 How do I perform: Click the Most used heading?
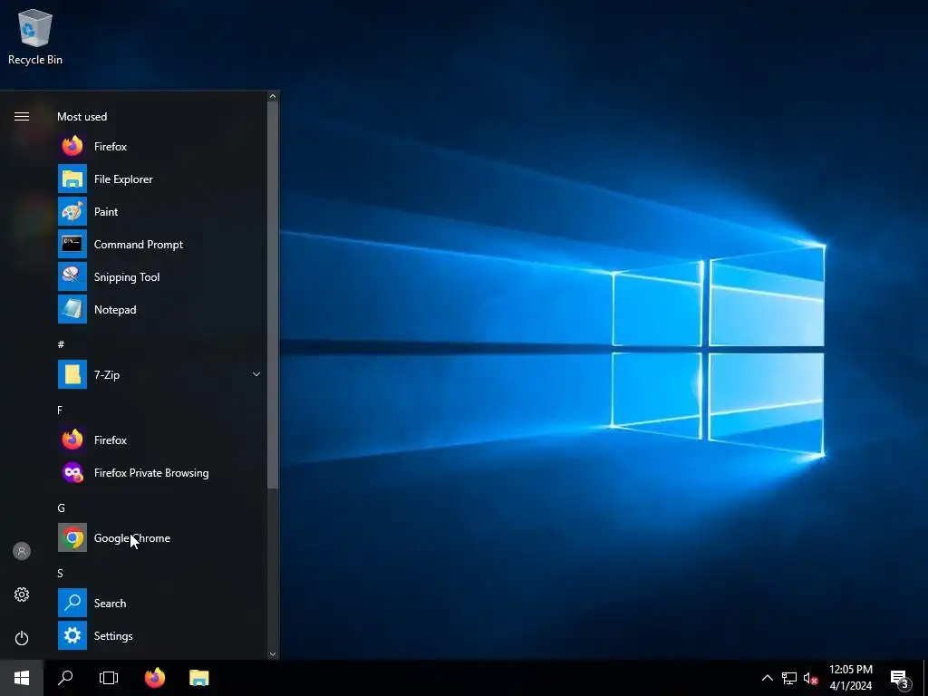click(x=82, y=117)
